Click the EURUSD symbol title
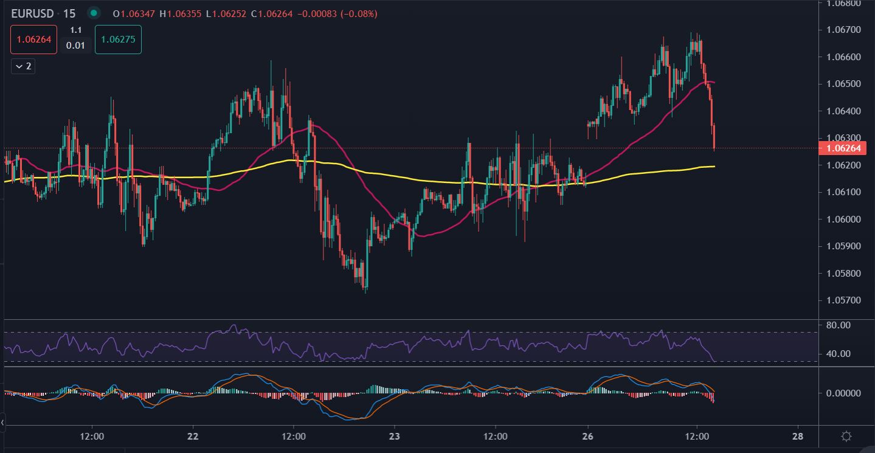875x453 pixels. pos(32,13)
